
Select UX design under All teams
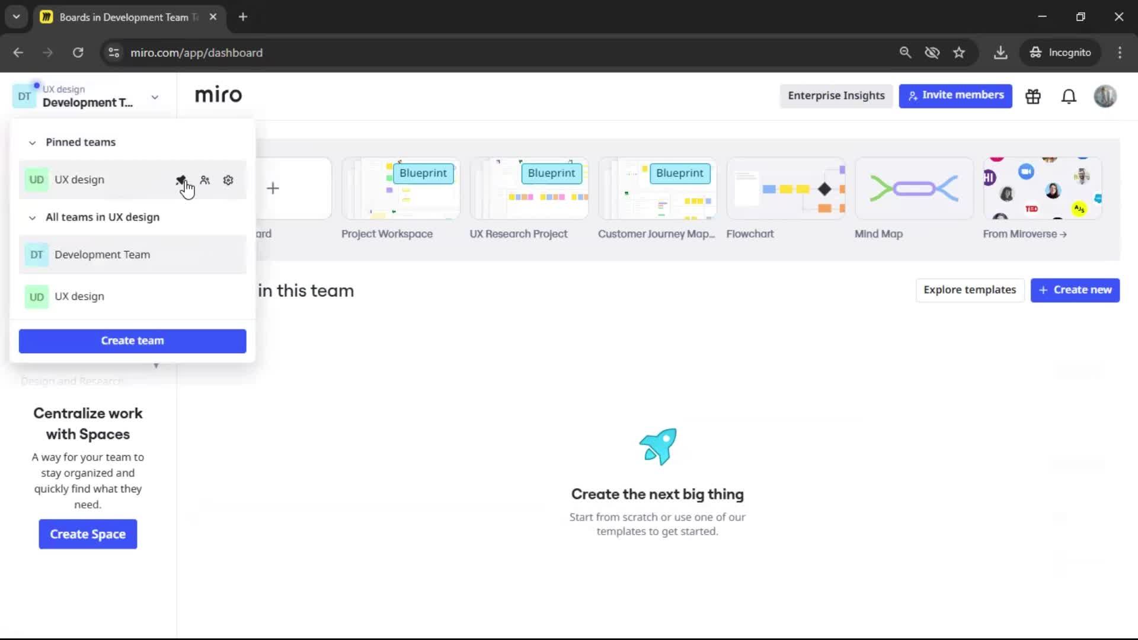(132, 296)
